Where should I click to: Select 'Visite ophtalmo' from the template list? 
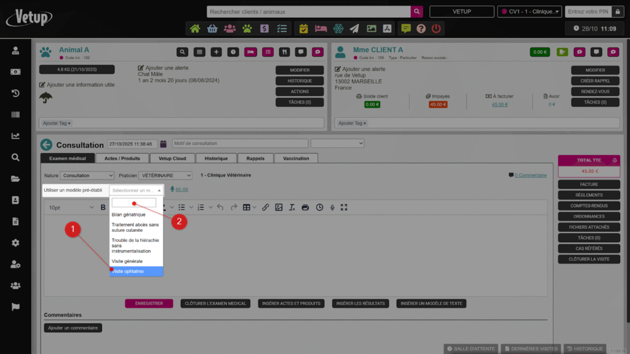[x=136, y=271]
